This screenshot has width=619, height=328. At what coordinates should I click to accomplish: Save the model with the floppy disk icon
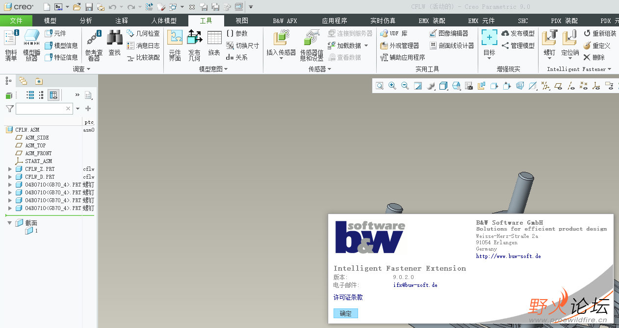[89, 7]
